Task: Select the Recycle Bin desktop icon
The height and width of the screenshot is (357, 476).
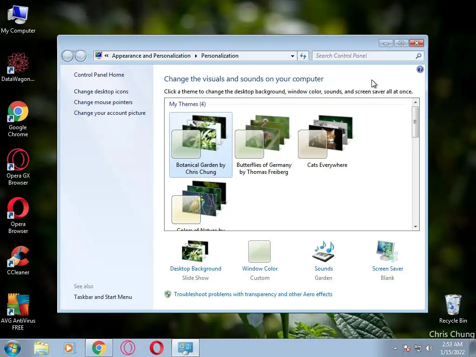Action: point(453,309)
